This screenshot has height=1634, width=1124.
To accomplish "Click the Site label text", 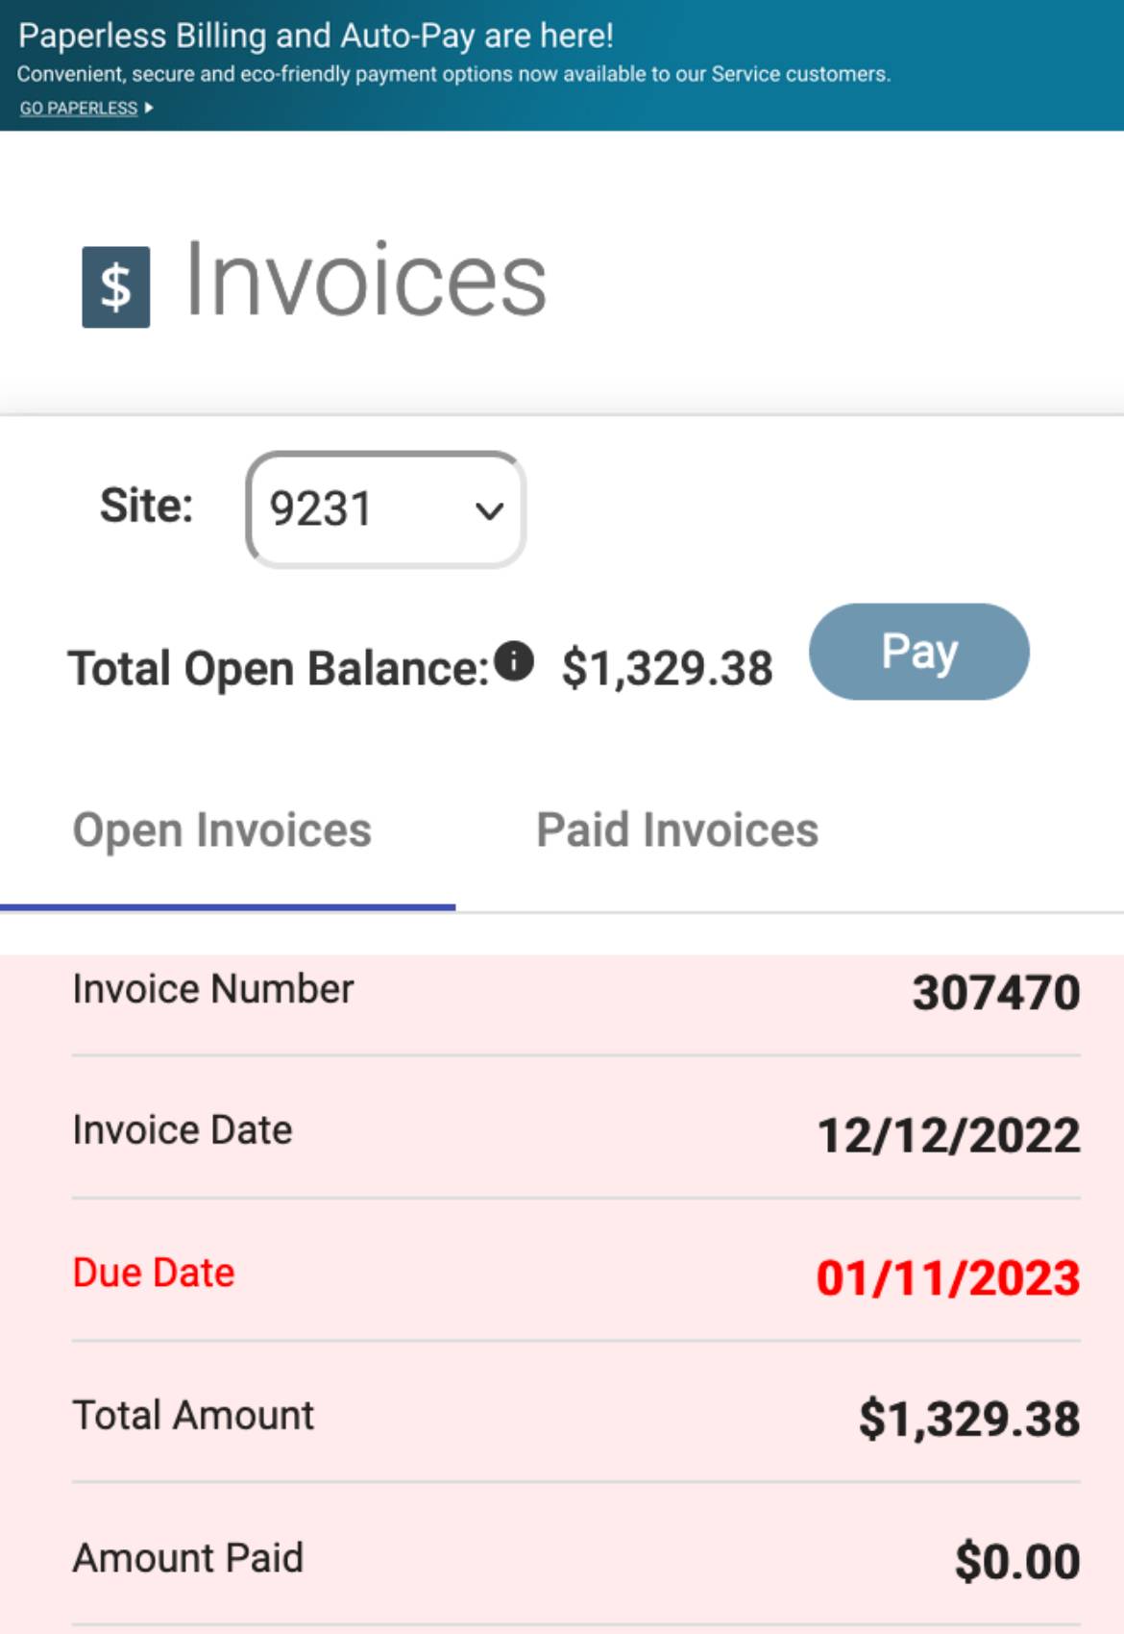I will tap(147, 506).
